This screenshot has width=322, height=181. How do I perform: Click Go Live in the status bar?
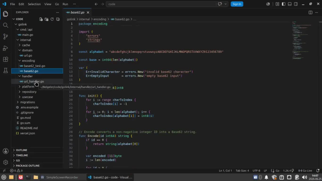[305, 170]
